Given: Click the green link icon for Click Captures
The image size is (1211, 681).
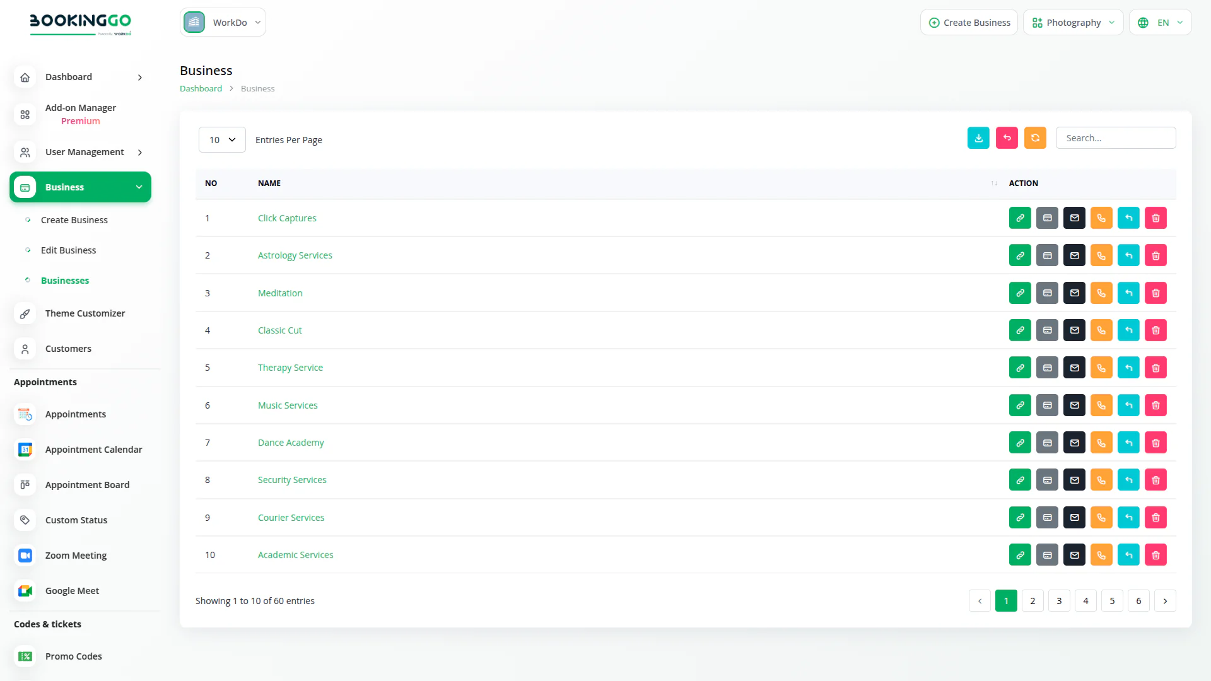Looking at the screenshot, I should pyautogui.click(x=1020, y=218).
